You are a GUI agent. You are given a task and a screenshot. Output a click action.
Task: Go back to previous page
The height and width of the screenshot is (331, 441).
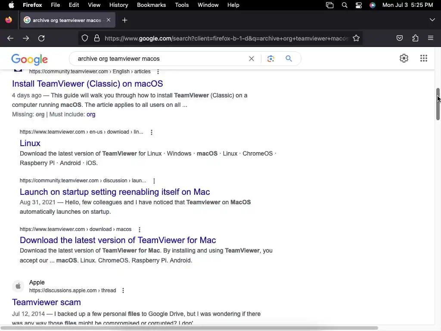tap(10, 38)
